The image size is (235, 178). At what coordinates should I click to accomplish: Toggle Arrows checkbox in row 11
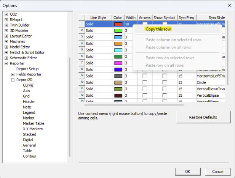(x=144, y=89)
